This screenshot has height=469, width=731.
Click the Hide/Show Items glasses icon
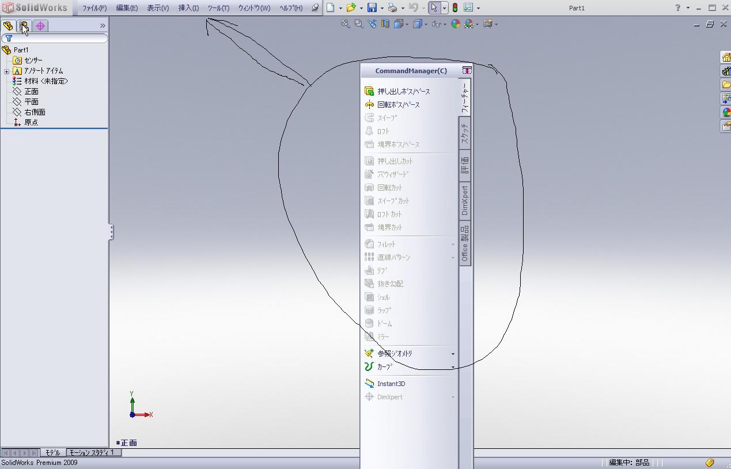[x=436, y=24]
